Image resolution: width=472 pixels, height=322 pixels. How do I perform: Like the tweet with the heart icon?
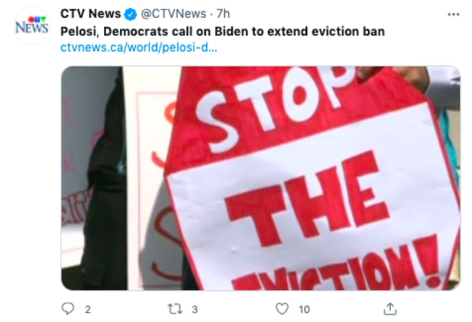[282, 309]
